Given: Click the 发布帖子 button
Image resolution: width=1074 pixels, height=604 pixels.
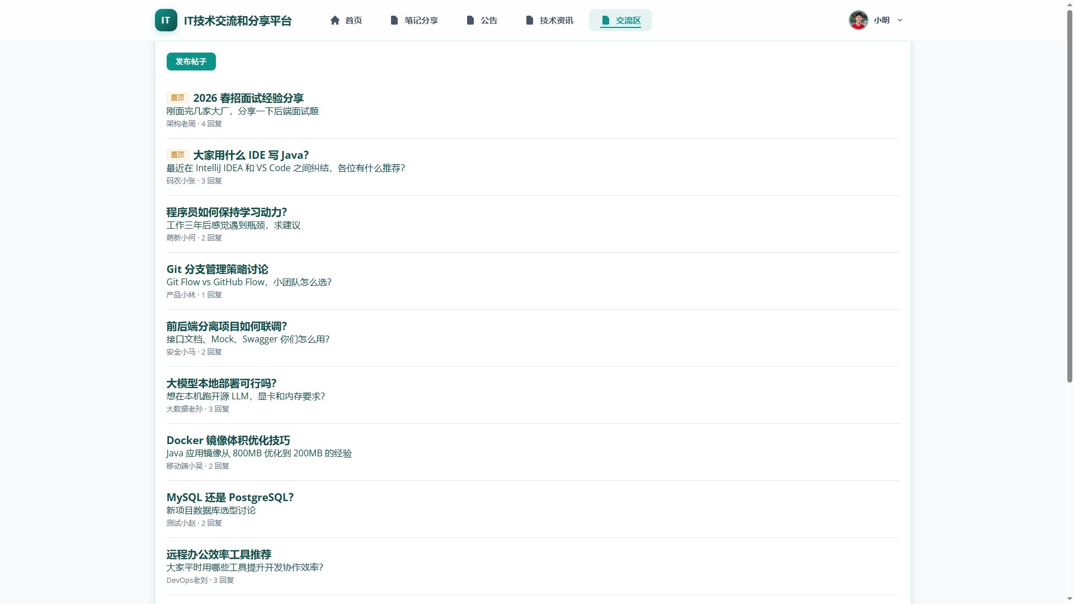Looking at the screenshot, I should (191, 62).
